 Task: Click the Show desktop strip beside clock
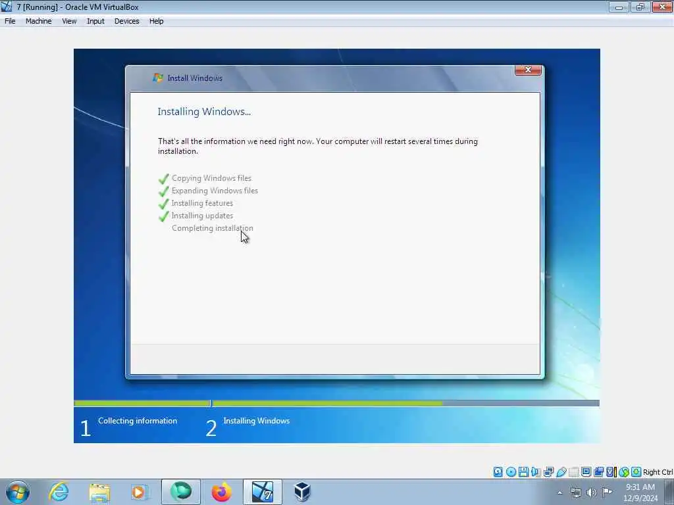669,492
